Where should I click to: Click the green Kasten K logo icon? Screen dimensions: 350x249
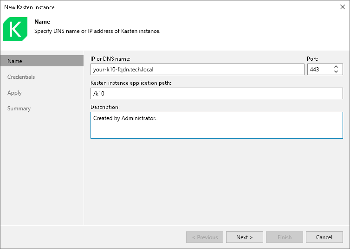click(15, 29)
